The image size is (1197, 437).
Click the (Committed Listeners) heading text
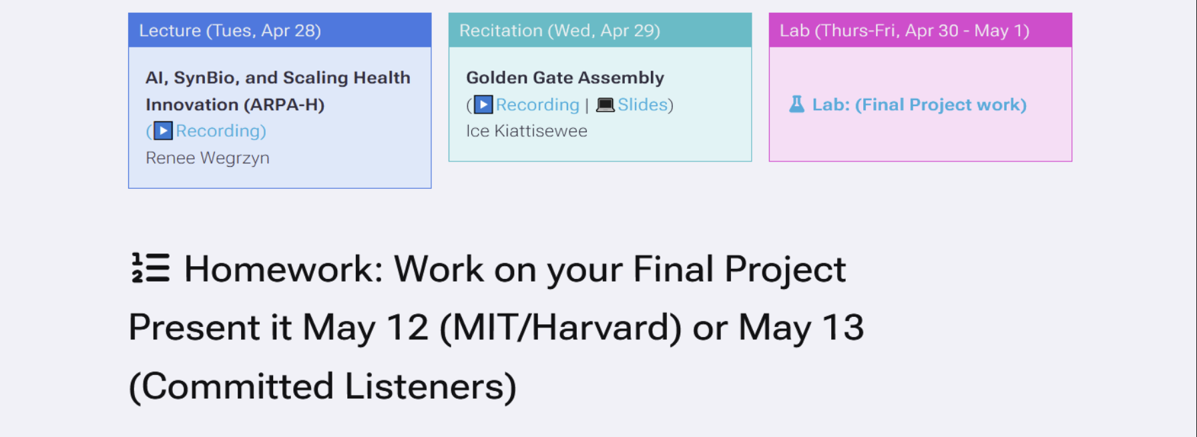point(322,386)
